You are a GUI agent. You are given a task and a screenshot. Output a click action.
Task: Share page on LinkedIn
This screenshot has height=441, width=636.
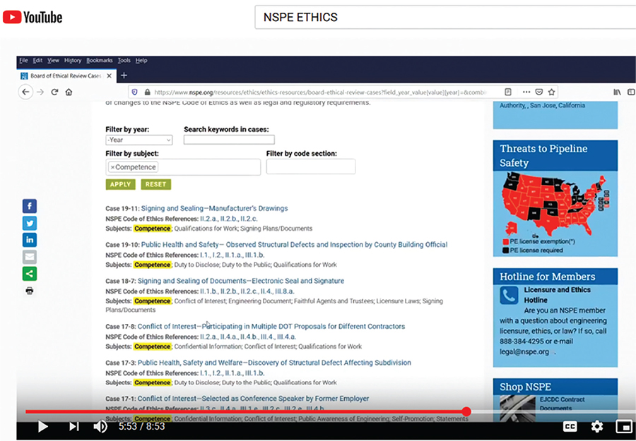pos(30,240)
